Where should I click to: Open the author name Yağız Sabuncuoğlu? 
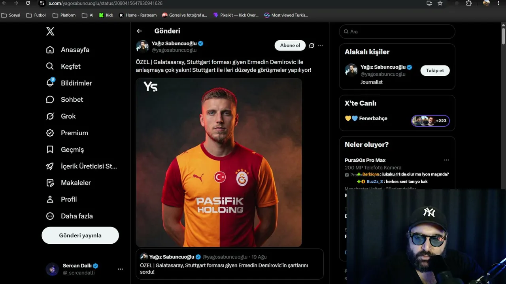(174, 43)
